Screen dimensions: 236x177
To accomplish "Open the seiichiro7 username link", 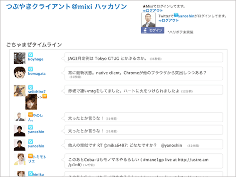I will 37,92.
